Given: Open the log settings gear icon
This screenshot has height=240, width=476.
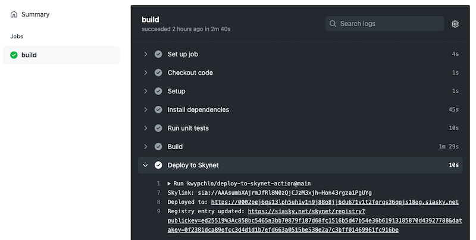Looking at the screenshot, I should pos(455,24).
